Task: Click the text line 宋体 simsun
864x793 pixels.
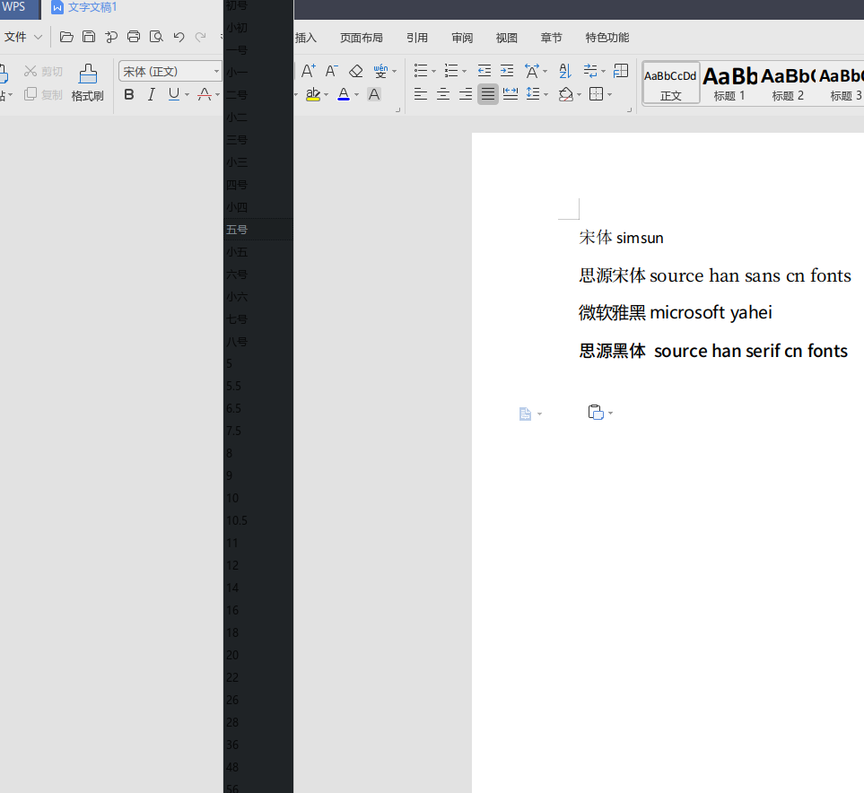Action: click(x=621, y=238)
